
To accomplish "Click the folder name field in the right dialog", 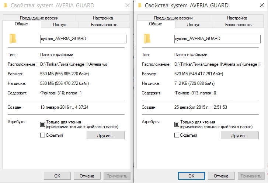I will [x=217, y=39].
